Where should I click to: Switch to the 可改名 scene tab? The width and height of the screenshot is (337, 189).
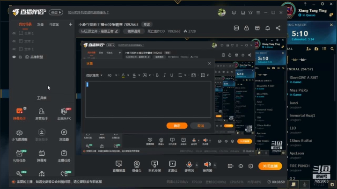[54, 24]
